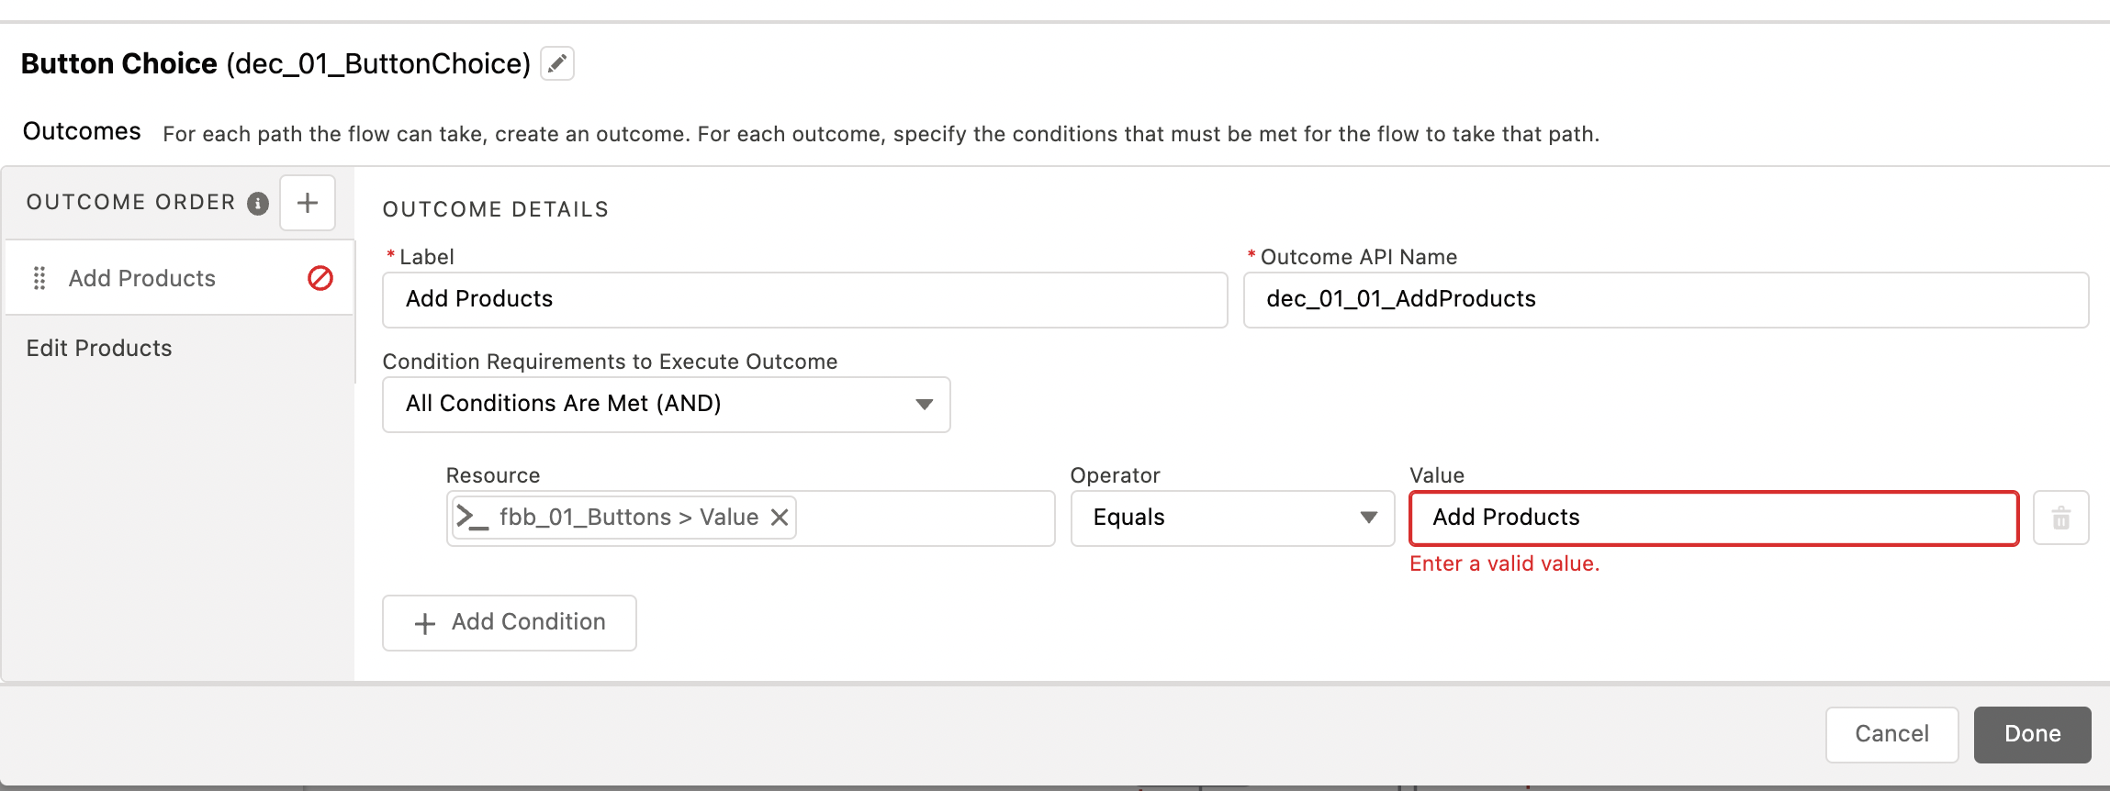The height and width of the screenshot is (791, 2110).
Task: Click into the Label text field
Action: tap(804, 299)
